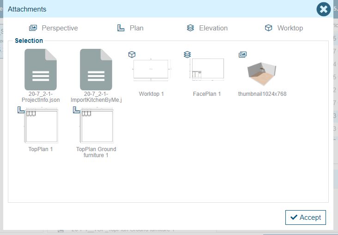
Task: Click the Elevation layers icon
Action: [x=190, y=28]
